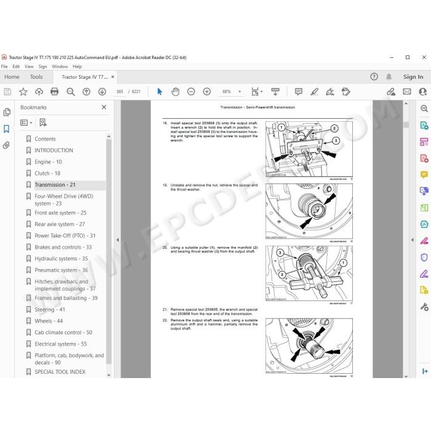Open the Find text magnifier
431x431 pixels.
pos(70,92)
